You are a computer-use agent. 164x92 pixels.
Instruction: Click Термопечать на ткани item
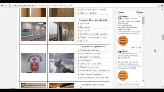coord(90,50)
